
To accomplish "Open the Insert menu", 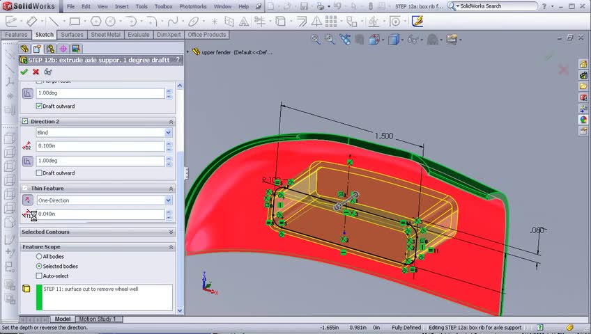I will tap(122, 6).
